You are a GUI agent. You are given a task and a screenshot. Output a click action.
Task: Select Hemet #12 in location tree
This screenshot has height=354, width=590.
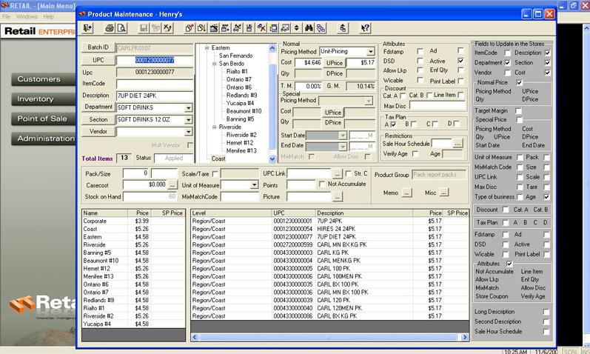(240, 143)
